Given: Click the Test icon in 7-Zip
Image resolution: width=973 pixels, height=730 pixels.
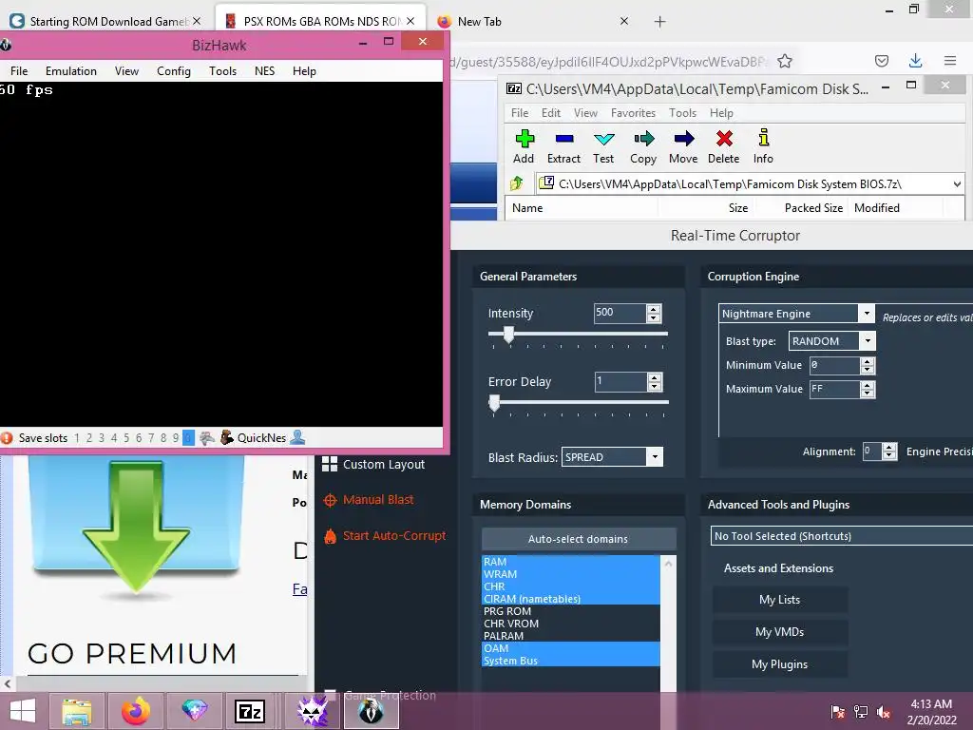Looking at the screenshot, I should [603, 139].
